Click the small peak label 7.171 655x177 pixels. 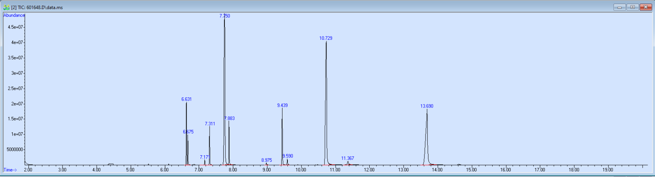205,157
